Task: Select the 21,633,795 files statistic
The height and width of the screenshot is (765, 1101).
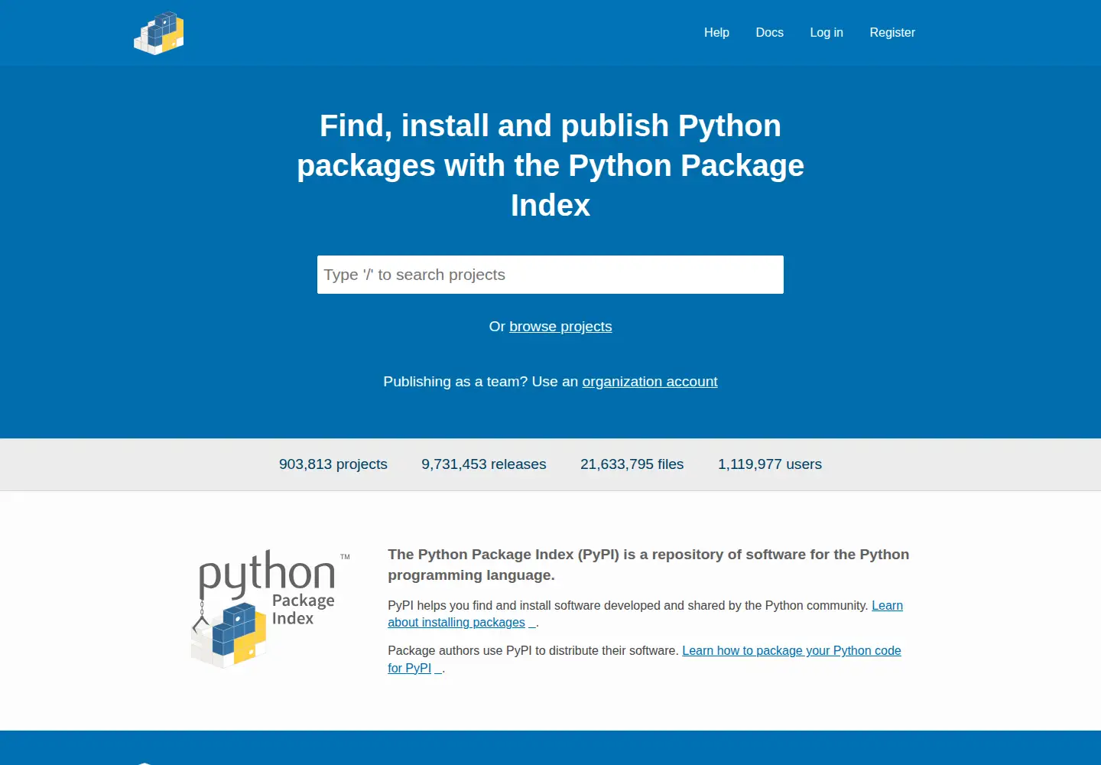Action: 632,464
